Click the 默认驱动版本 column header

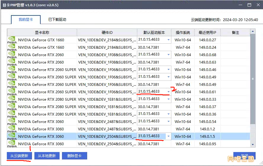coord(154,32)
